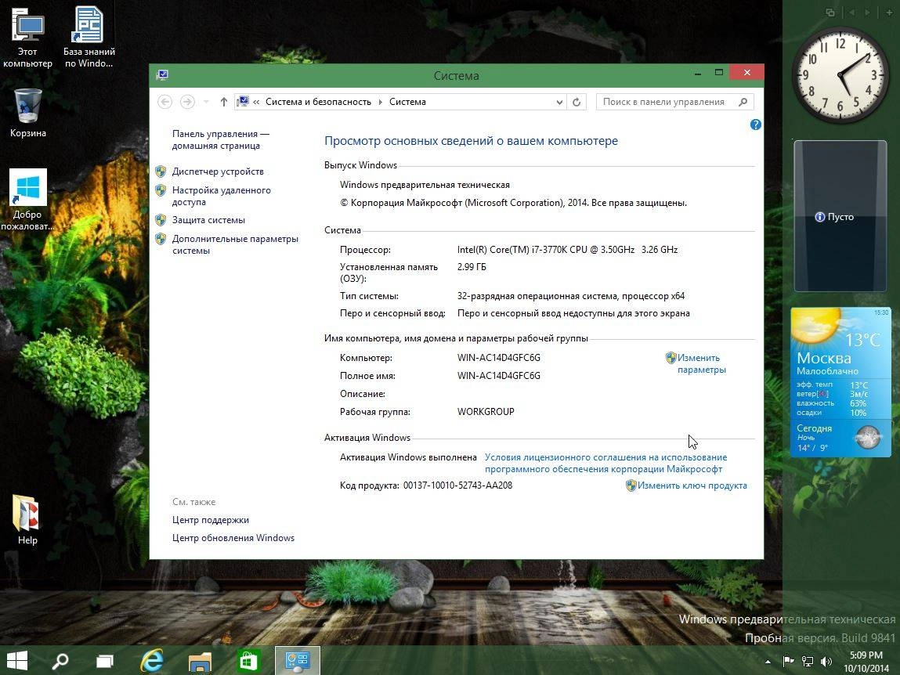Open the База знаний по Windows shortcut
Screen dimensions: 900x675
89,38
